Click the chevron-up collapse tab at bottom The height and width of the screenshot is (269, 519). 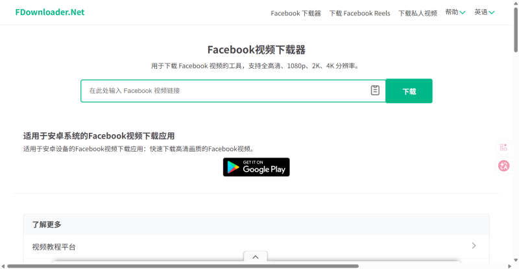pyautogui.click(x=256, y=257)
